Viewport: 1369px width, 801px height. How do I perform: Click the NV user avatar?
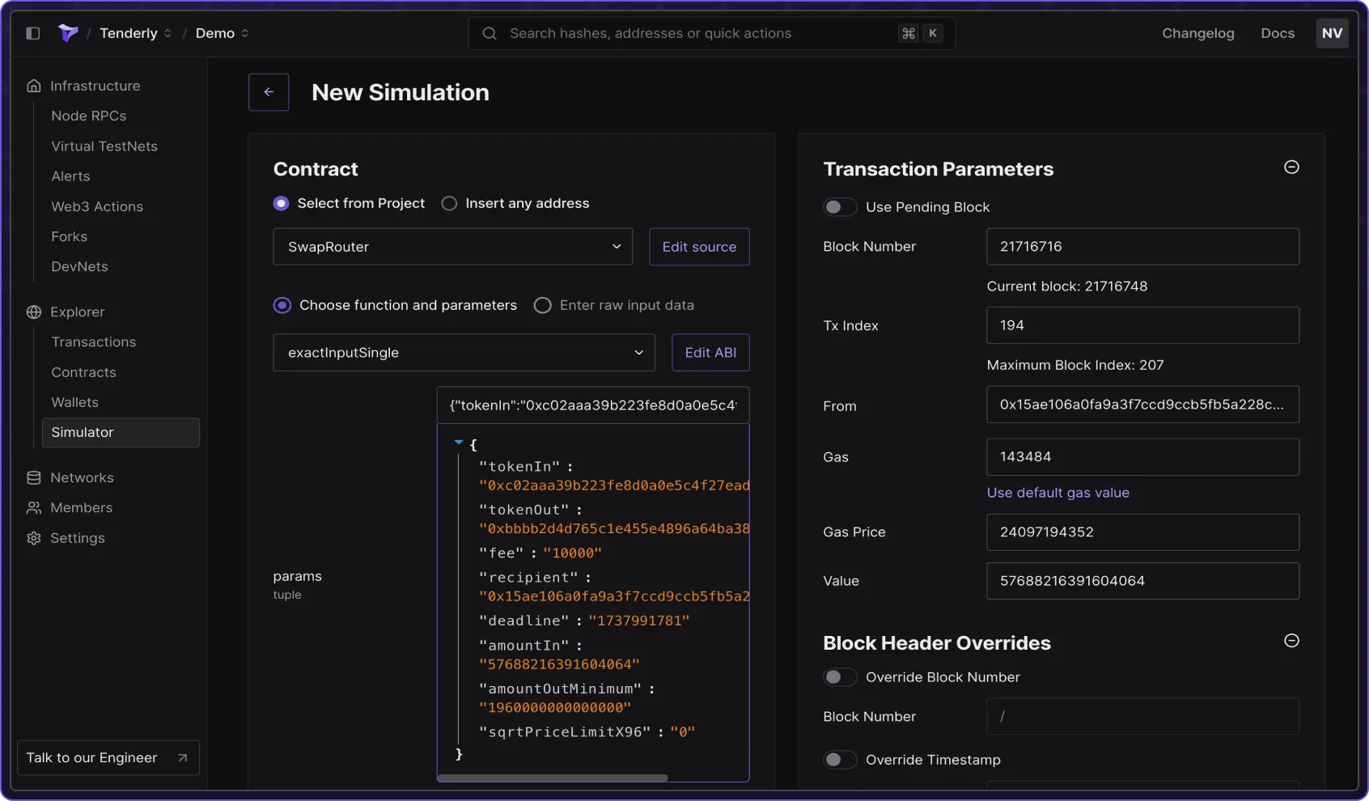(1331, 33)
